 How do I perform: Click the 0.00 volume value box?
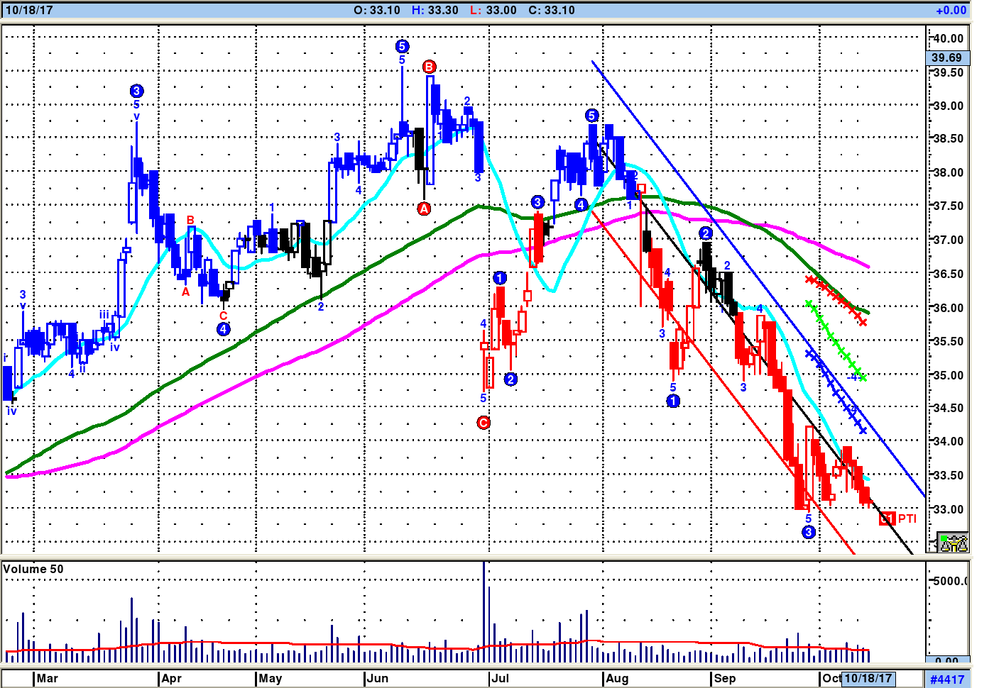click(947, 660)
